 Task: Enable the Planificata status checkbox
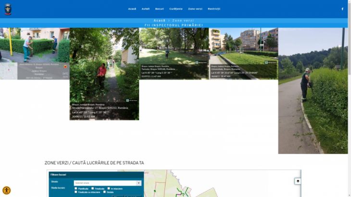coord(76,188)
